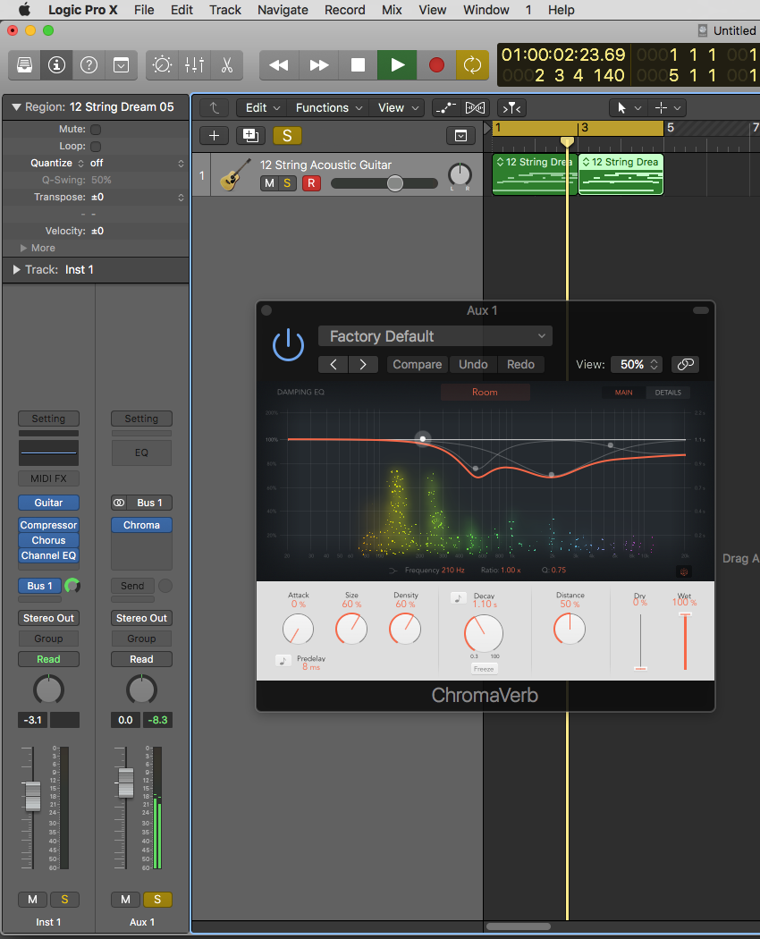Screen dimensions: 760x939
Task: Open the Functions menu in Tracks area
Action: click(328, 108)
